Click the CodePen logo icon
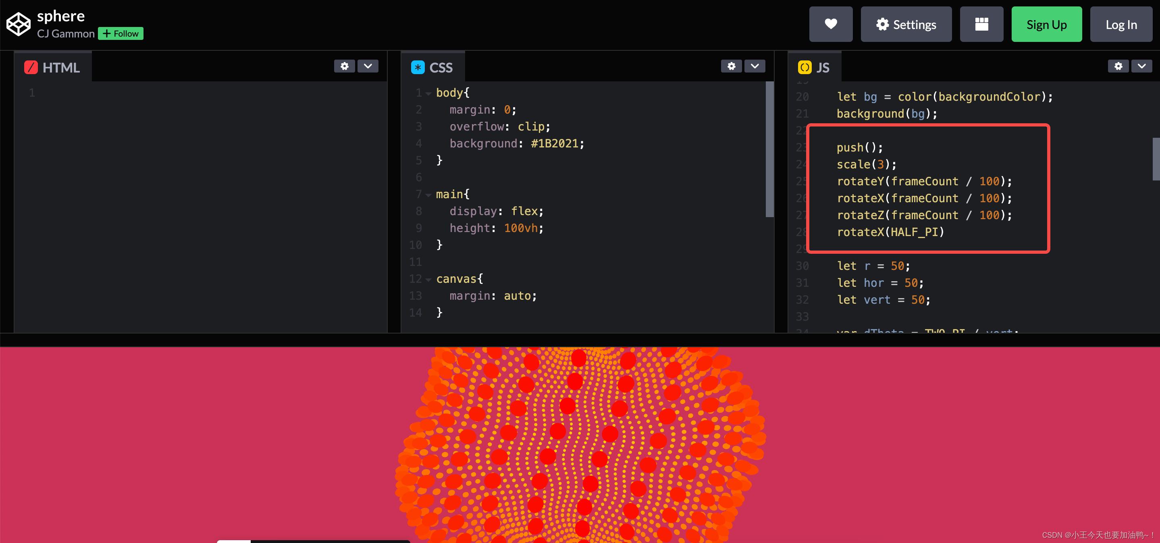Viewport: 1160px width, 543px height. tap(19, 24)
